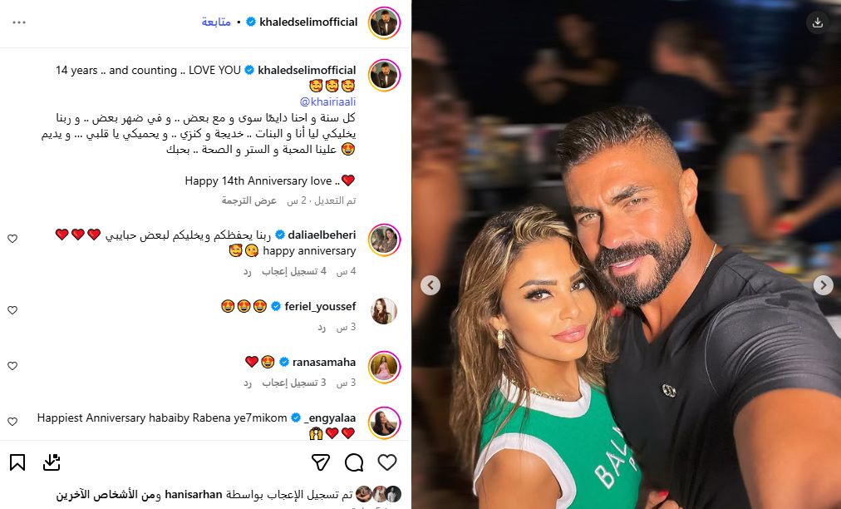Open the comment bubble icon
Screen dimensions: 841x509
(x=354, y=462)
